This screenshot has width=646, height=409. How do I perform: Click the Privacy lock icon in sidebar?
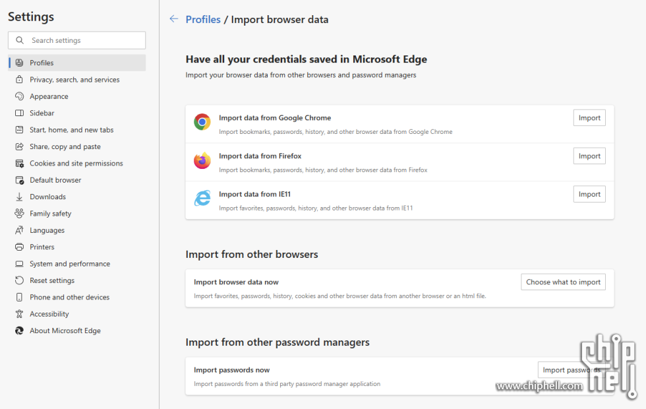(19, 80)
